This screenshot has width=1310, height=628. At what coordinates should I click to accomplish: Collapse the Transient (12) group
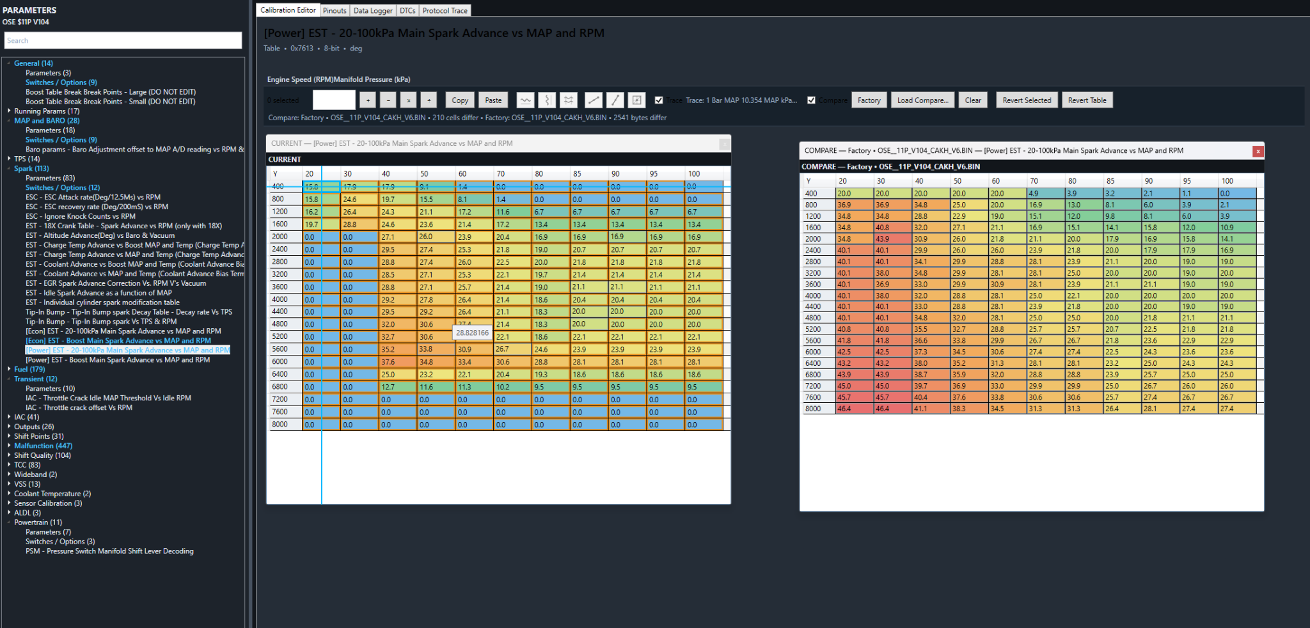point(9,379)
